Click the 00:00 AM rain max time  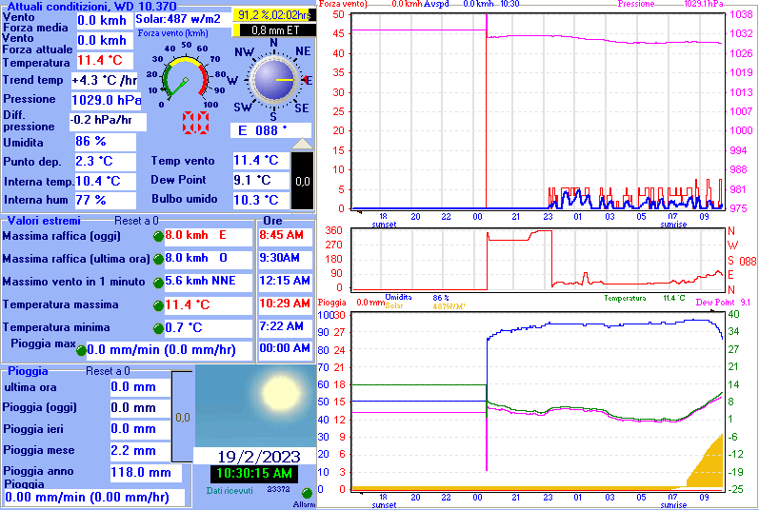285,349
